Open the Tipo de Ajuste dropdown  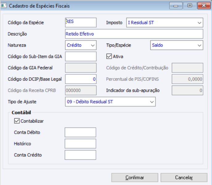(x=110, y=102)
